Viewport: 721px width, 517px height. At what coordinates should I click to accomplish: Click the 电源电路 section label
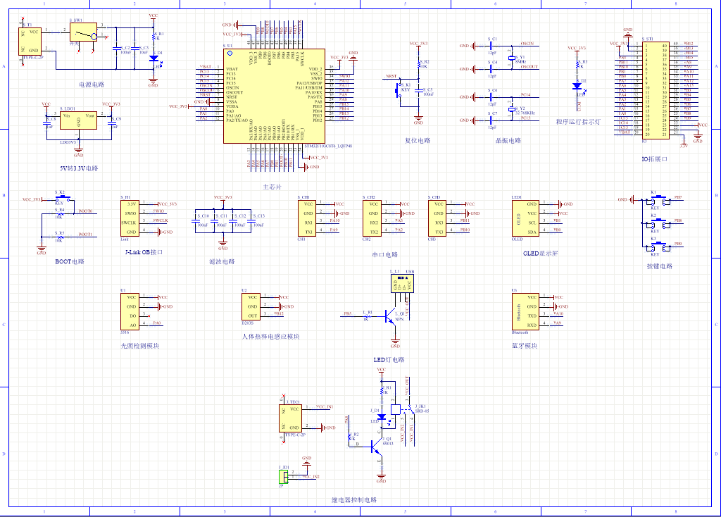pyautogui.click(x=92, y=85)
